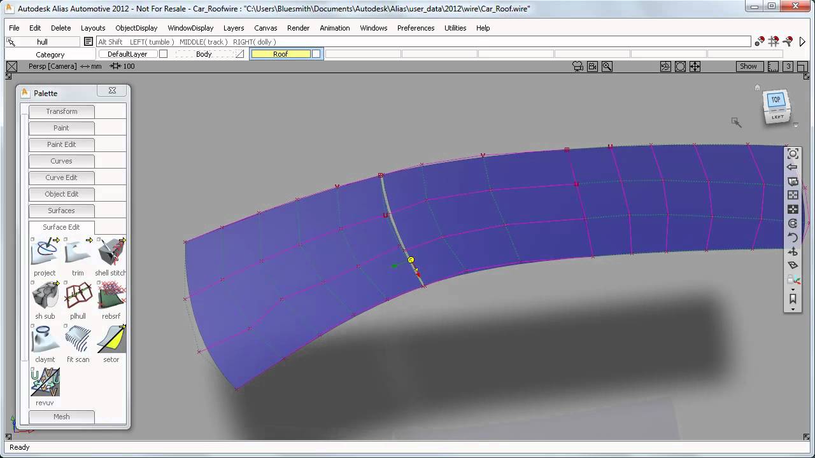The image size is (815, 458).
Task: Click the look-at circle-in-square viewport icon
Action: pos(680,66)
